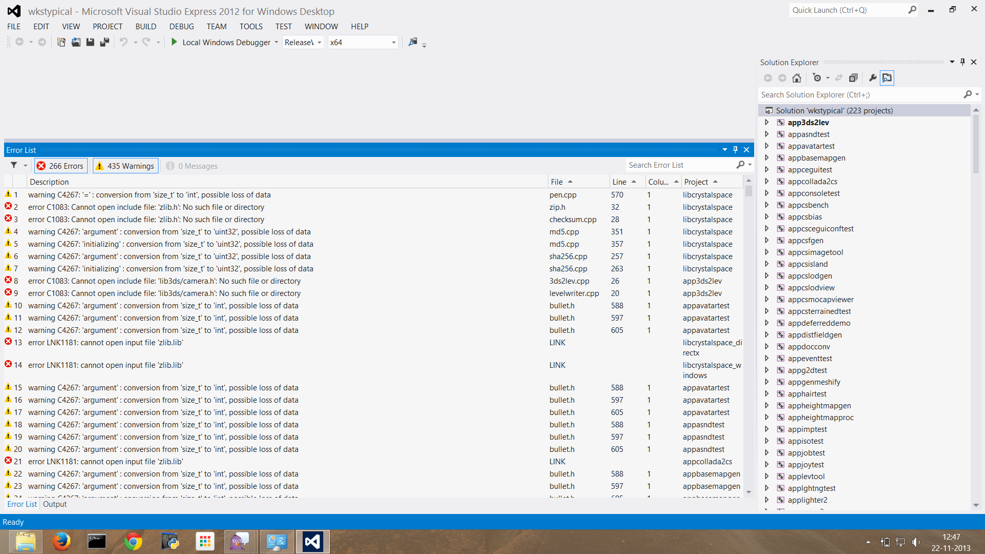985x554 pixels.
Task: Open Chrome from the taskbar
Action: (x=133, y=542)
